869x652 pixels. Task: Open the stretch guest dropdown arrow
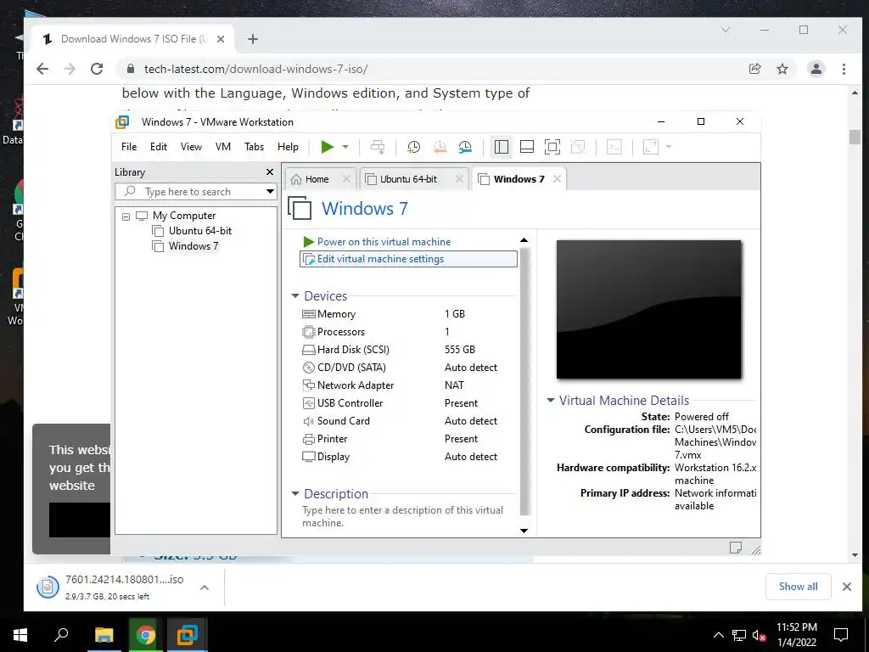[669, 147]
